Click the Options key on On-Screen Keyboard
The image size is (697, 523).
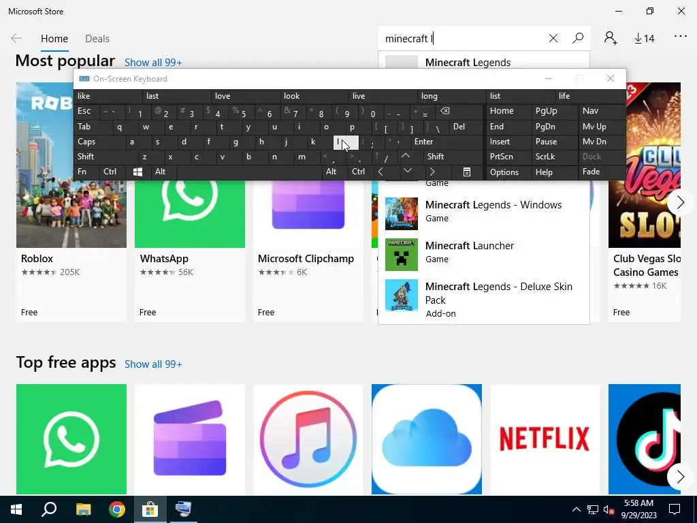(x=509, y=172)
